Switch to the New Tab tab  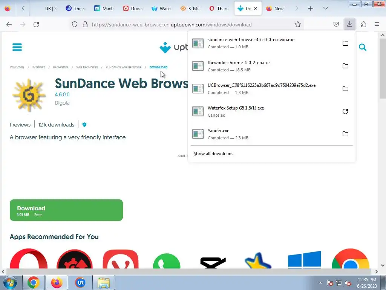tap(276, 8)
